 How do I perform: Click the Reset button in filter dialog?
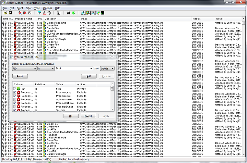point(20,76)
